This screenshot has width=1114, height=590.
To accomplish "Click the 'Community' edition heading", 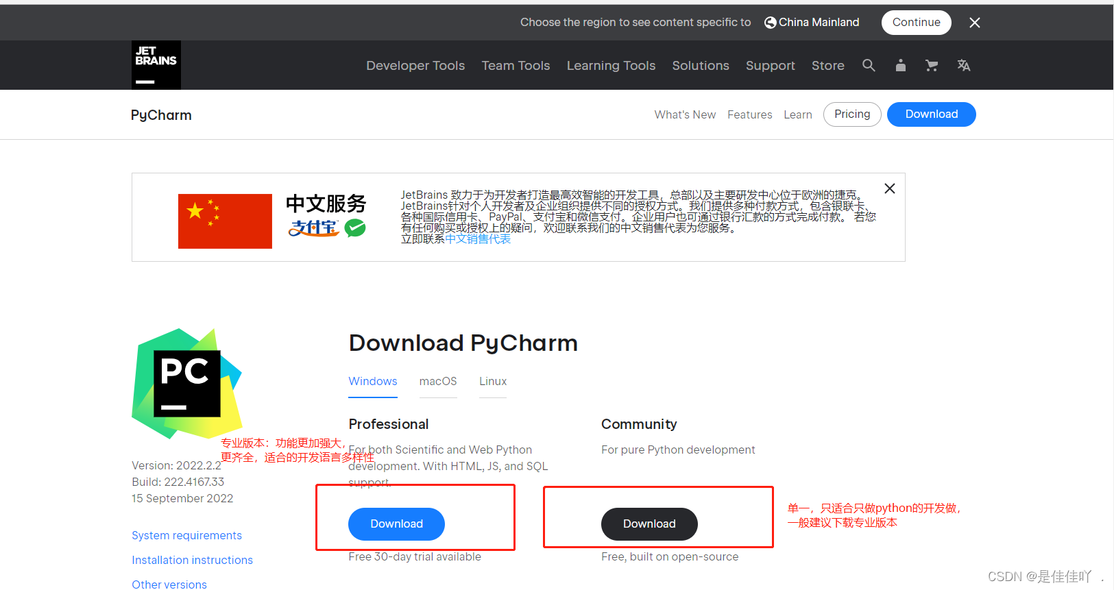I will (639, 424).
